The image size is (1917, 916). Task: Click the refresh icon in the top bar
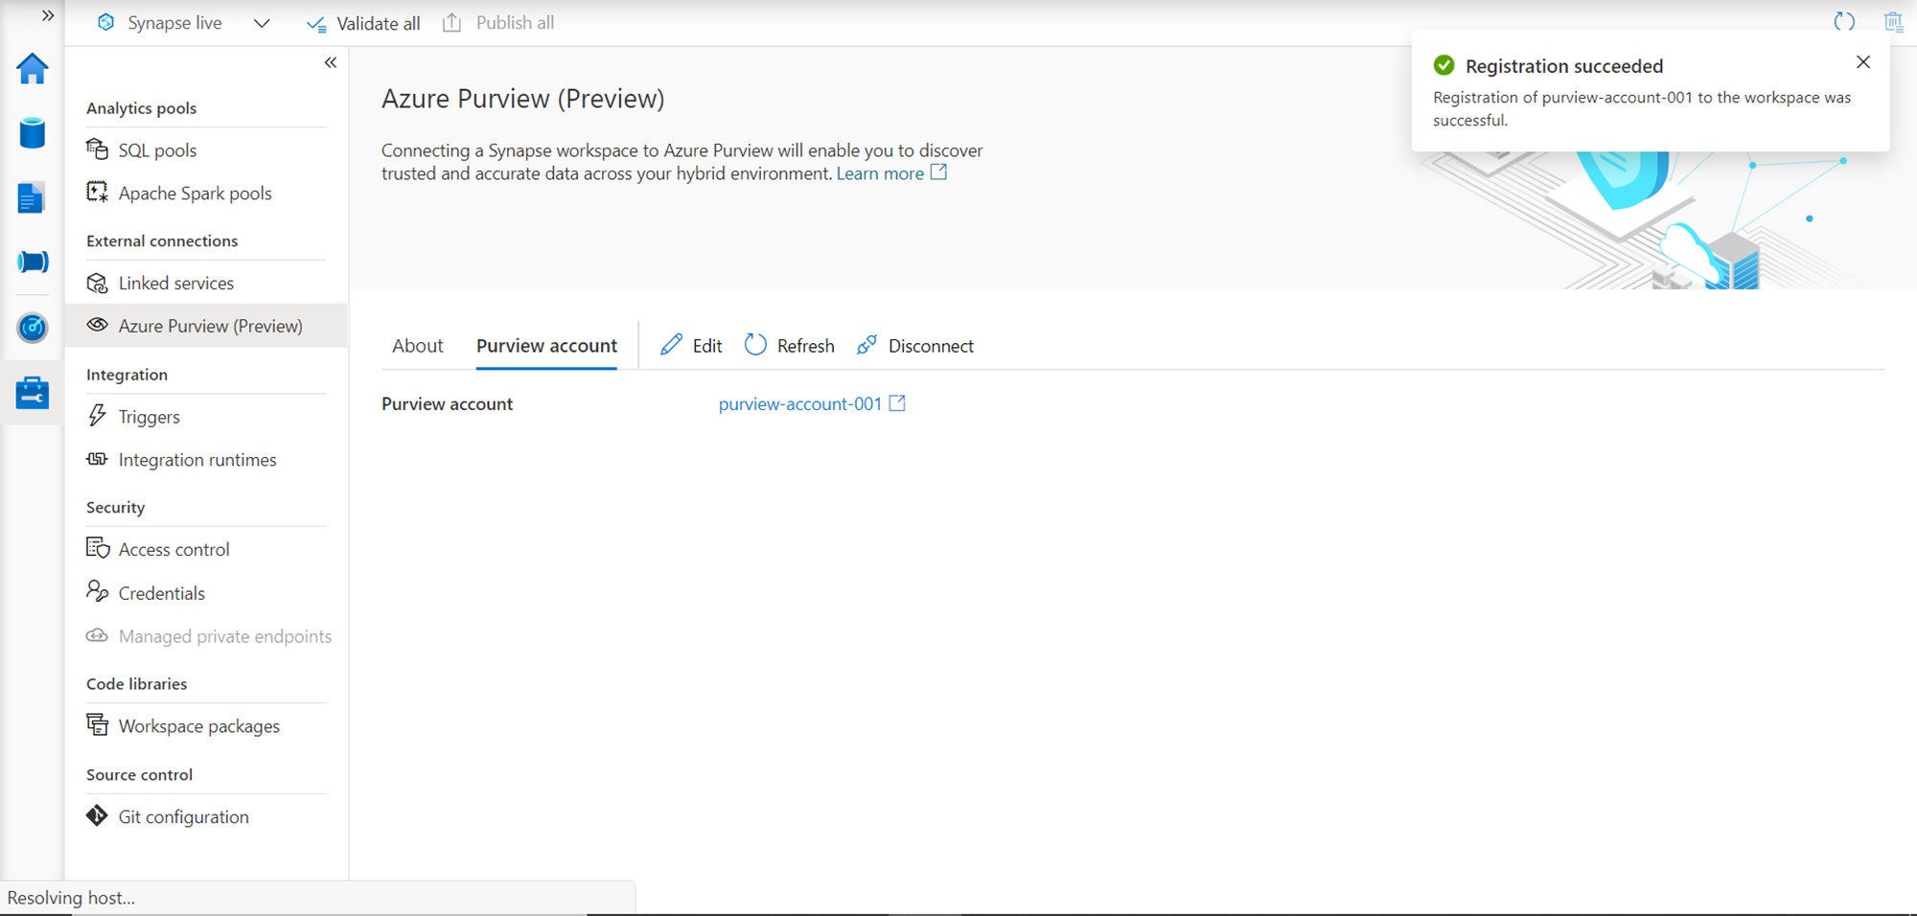pos(1844,21)
